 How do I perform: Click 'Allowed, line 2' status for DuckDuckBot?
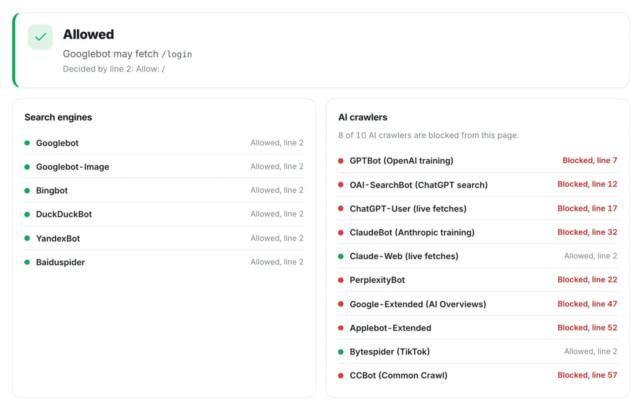click(277, 214)
